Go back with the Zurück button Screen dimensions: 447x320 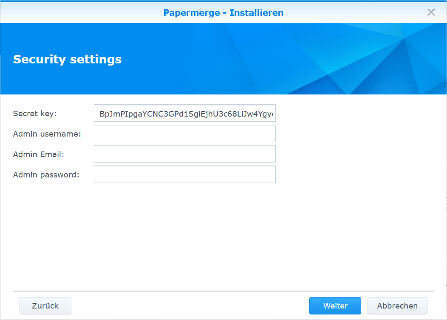[x=45, y=306]
